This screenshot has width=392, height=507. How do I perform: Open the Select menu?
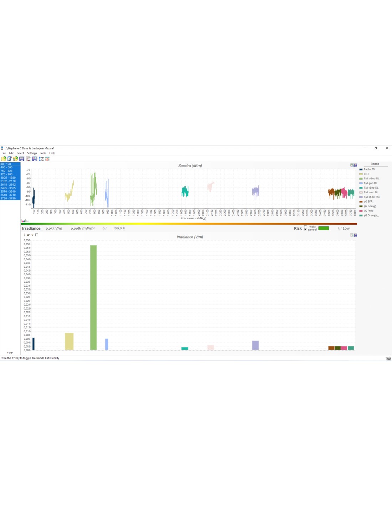[20, 153]
